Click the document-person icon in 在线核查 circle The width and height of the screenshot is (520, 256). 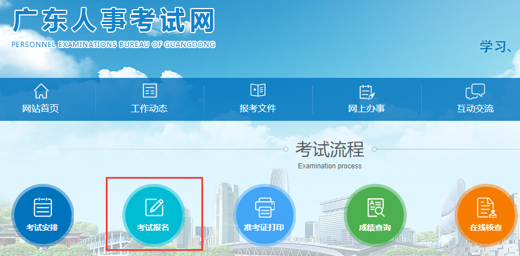[486, 207]
